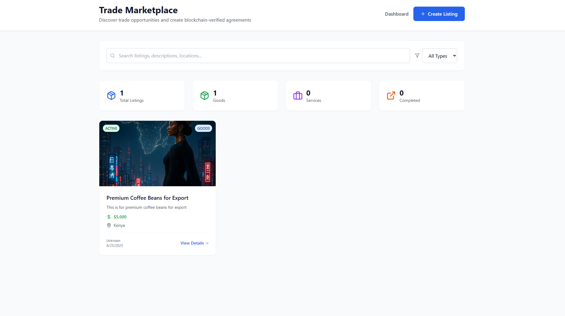Open the All Types dropdown
565x316 pixels.
pos(440,56)
